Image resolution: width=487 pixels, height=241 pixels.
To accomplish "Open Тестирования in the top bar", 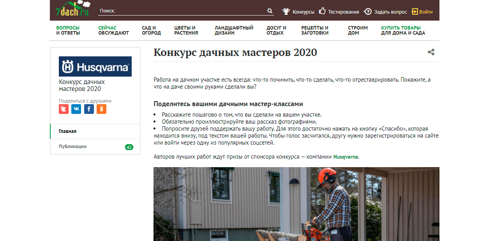I will click(339, 12).
